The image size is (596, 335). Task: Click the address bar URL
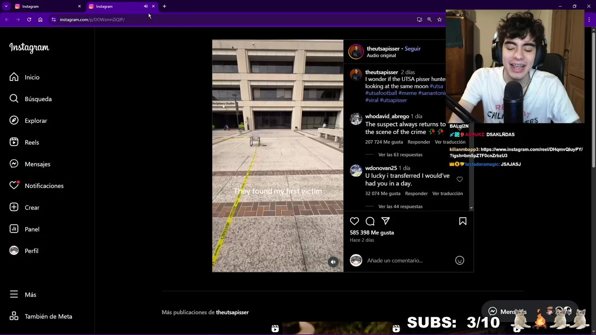tap(92, 20)
